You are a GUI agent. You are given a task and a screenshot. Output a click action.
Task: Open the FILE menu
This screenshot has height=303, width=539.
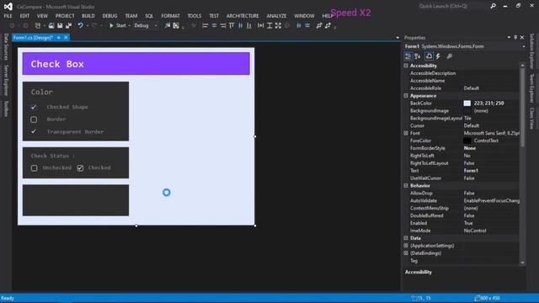point(8,16)
